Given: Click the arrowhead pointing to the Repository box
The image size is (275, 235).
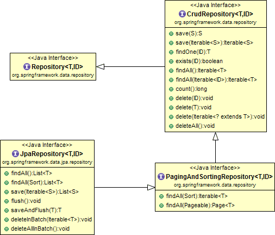Looking at the screenshot, I should pos(101,66).
